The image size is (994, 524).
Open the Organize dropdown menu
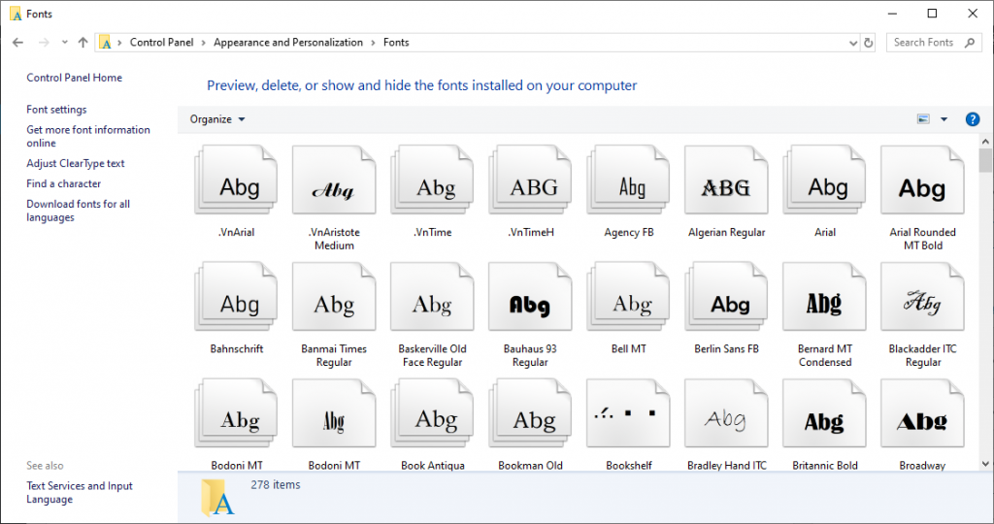pyautogui.click(x=217, y=119)
